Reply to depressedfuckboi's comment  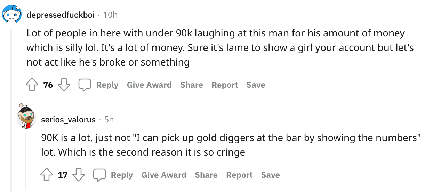pyautogui.click(x=107, y=85)
